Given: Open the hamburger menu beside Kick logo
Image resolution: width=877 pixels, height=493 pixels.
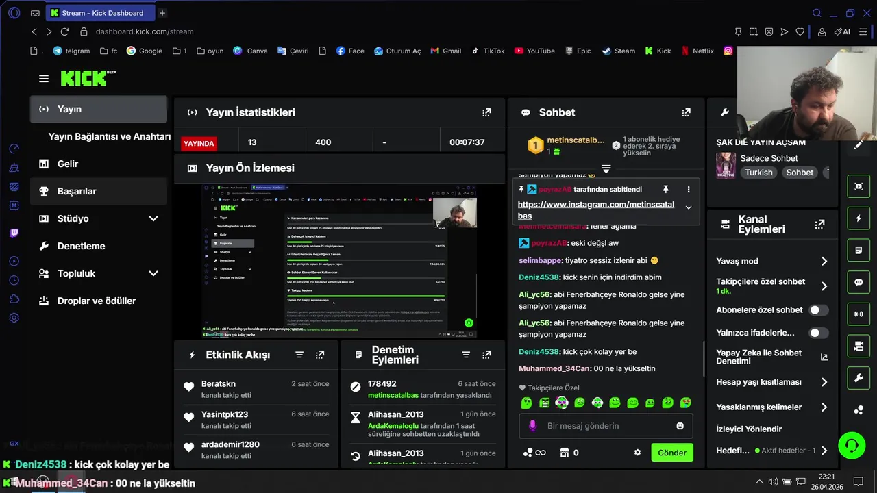Looking at the screenshot, I should 44,79.
